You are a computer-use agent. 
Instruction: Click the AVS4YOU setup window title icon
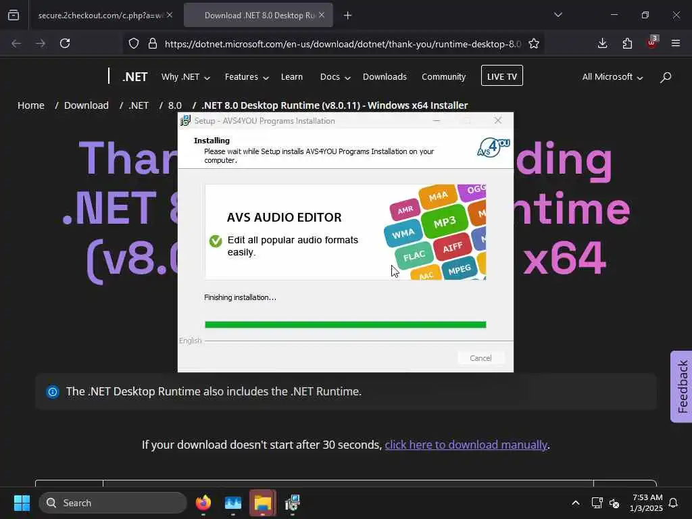185,120
